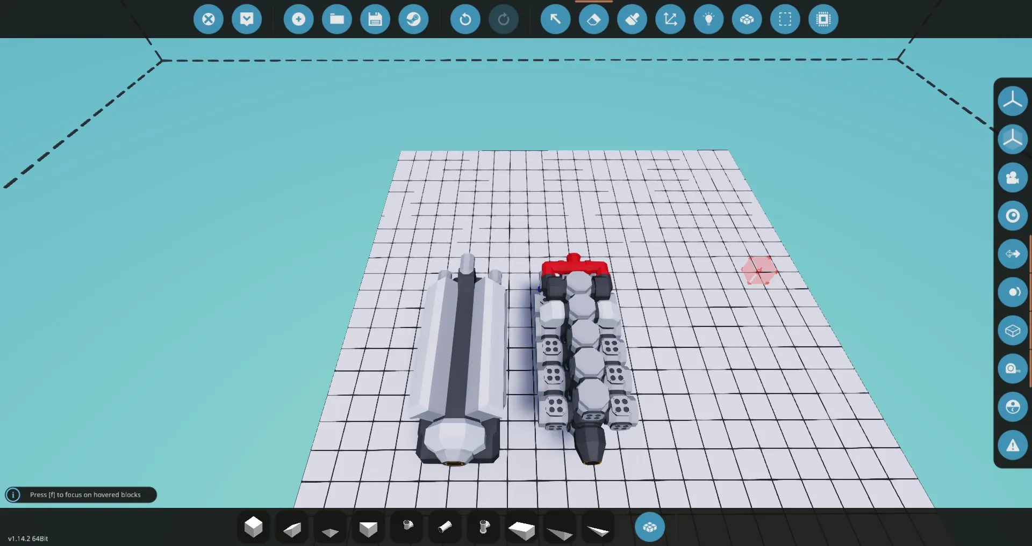Open the Steam Workshop icon
This screenshot has width=1032, height=546.
pyautogui.click(x=413, y=19)
